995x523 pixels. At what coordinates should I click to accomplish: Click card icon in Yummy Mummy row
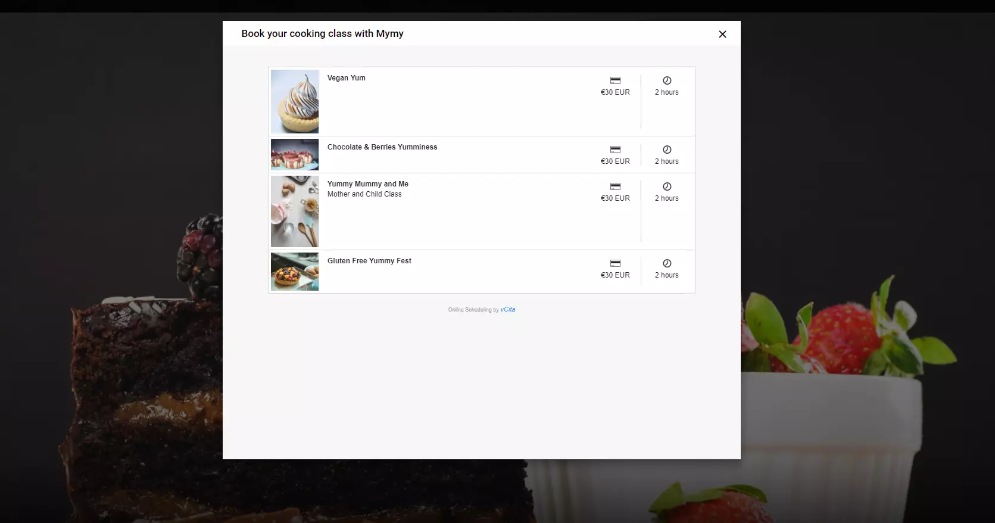(615, 186)
